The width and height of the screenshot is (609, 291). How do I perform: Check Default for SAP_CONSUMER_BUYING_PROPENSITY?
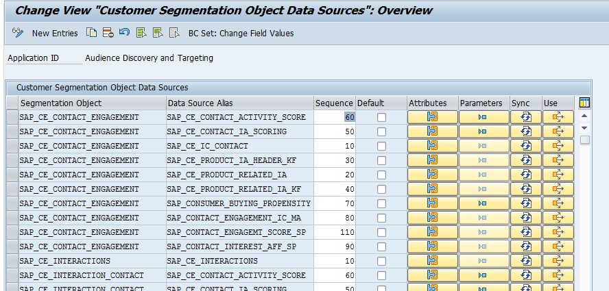pos(382,204)
